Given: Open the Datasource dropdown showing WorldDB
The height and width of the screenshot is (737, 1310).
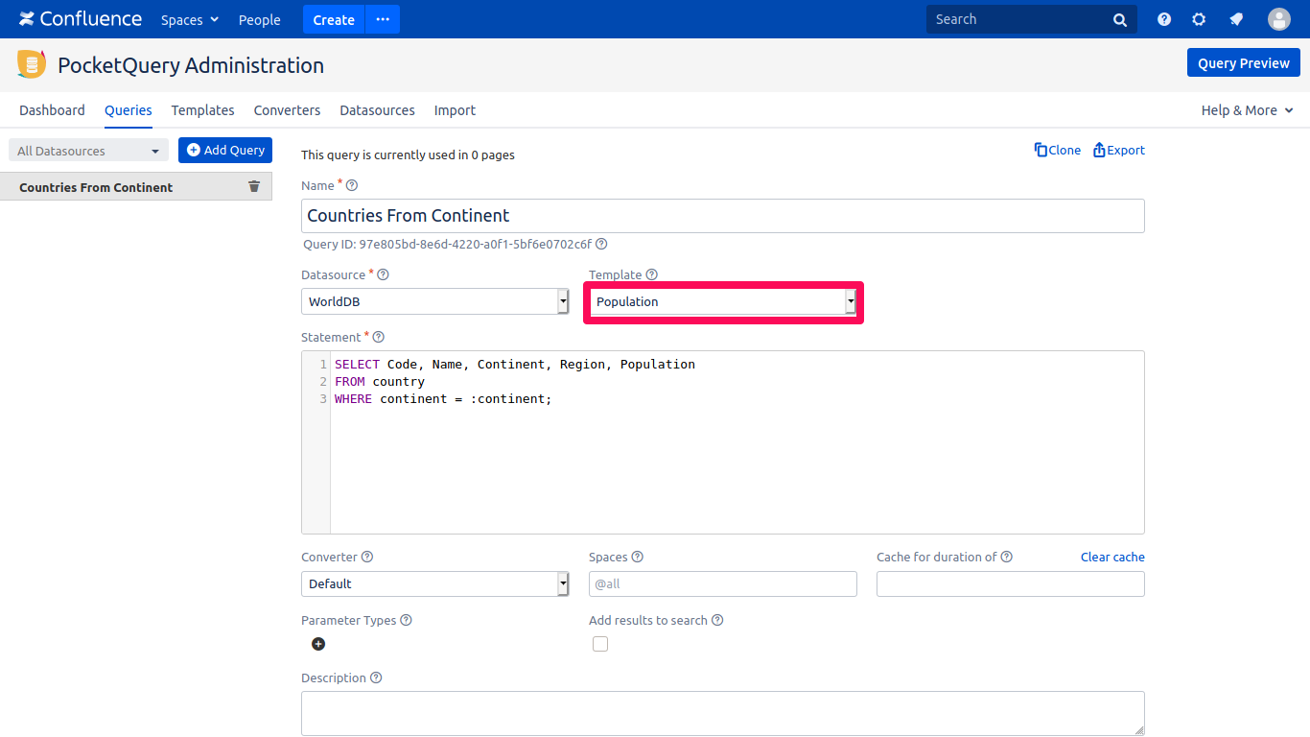Looking at the screenshot, I should (434, 302).
